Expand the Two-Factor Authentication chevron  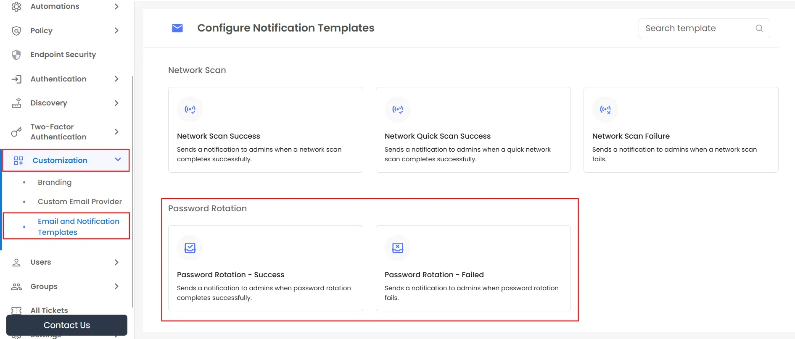[x=116, y=132]
